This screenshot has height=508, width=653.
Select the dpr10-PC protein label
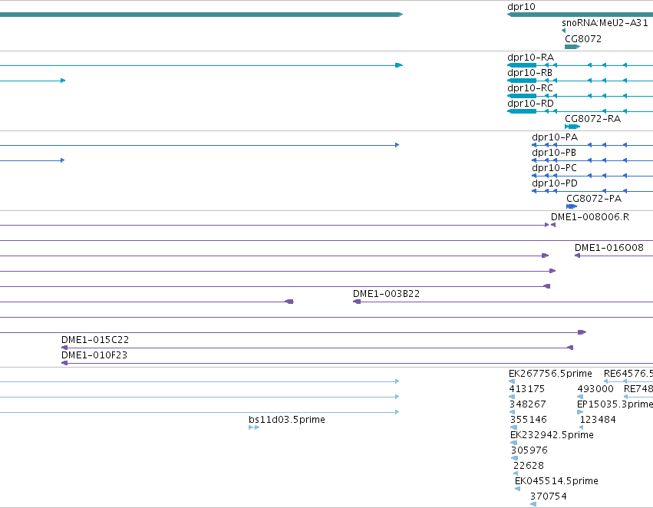point(554,168)
